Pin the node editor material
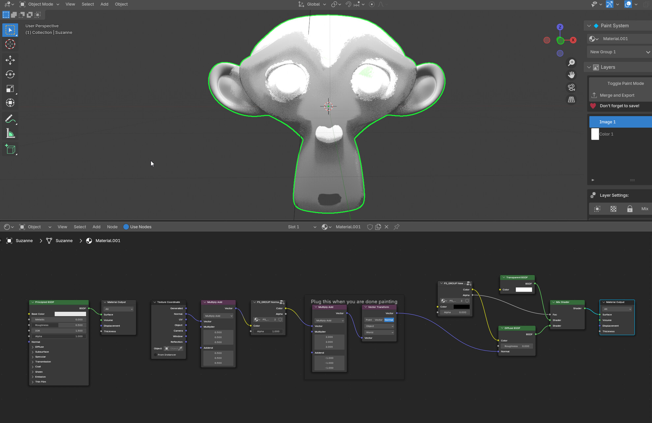This screenshot has width=652, height=423. pyautogui.click(x=397, y=227)
